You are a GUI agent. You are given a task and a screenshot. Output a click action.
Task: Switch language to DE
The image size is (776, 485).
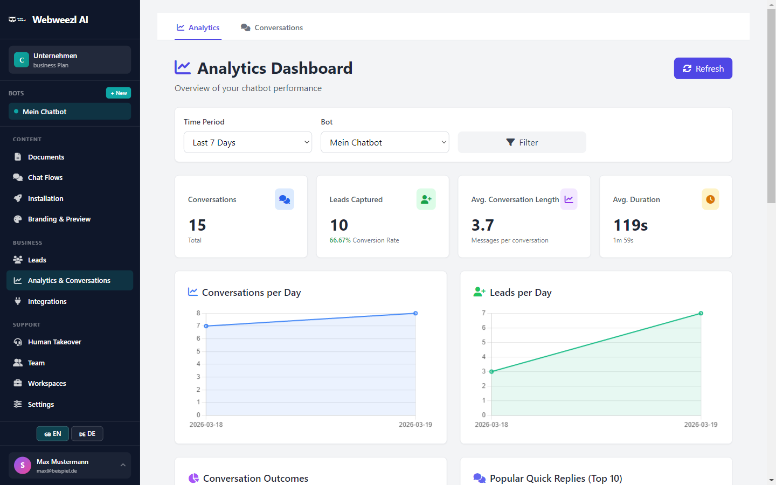coord(87,433)
